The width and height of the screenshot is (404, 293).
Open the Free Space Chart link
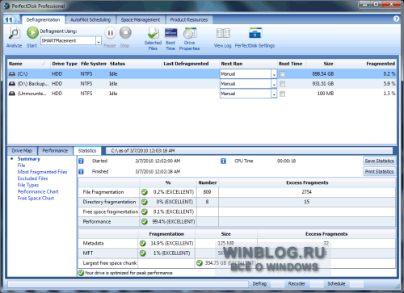(x=36, y=199)
